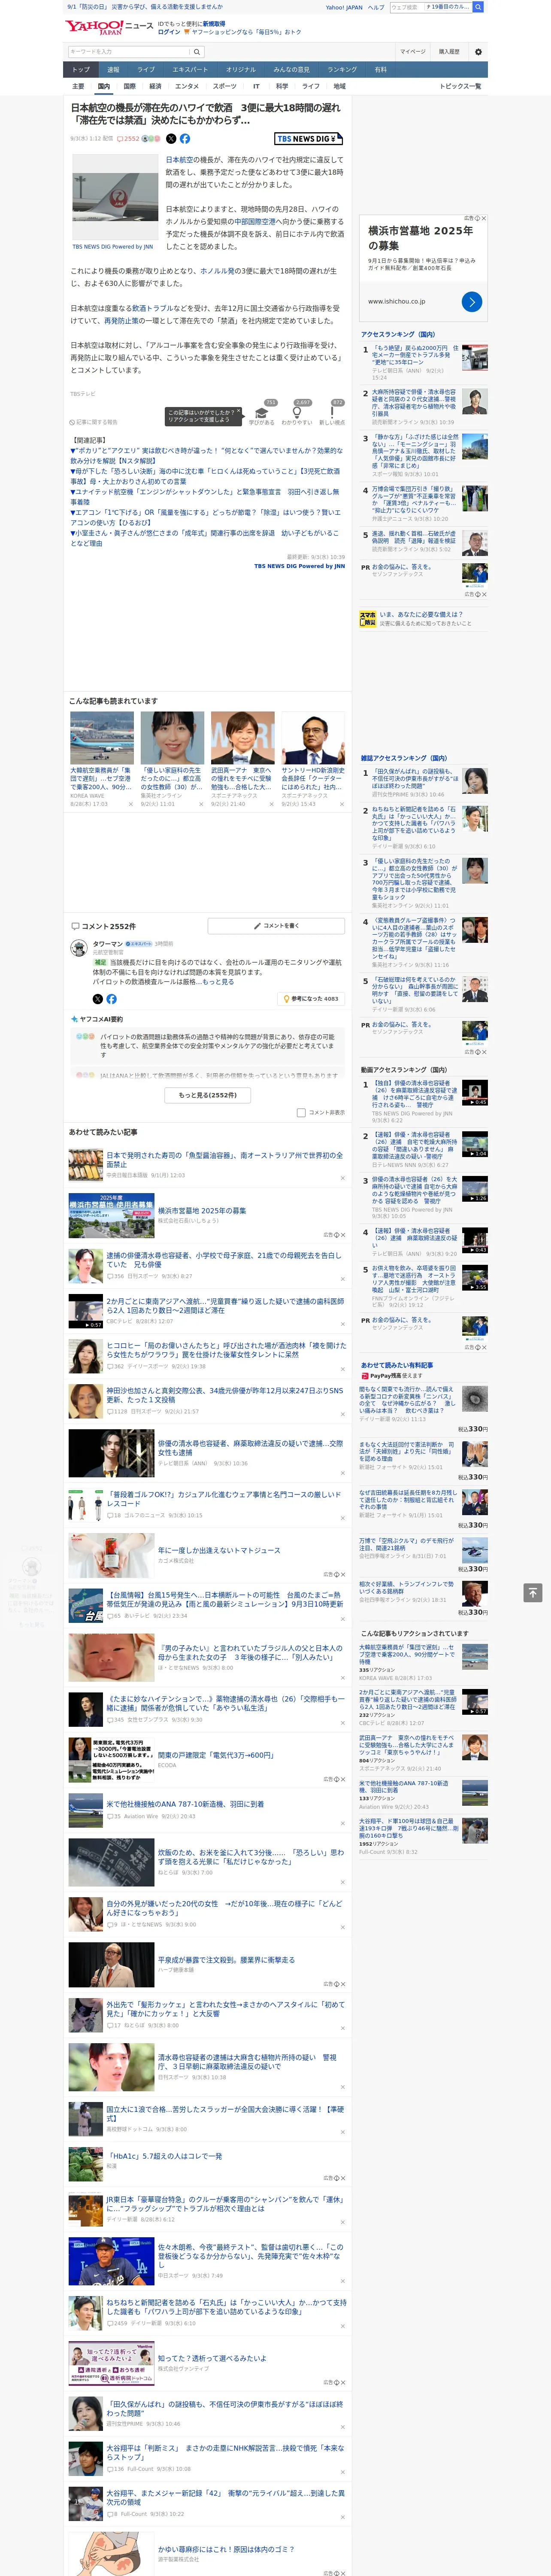Click the スマホ用語 badge icon
The image size is (551, 2576).
(368, 619)
